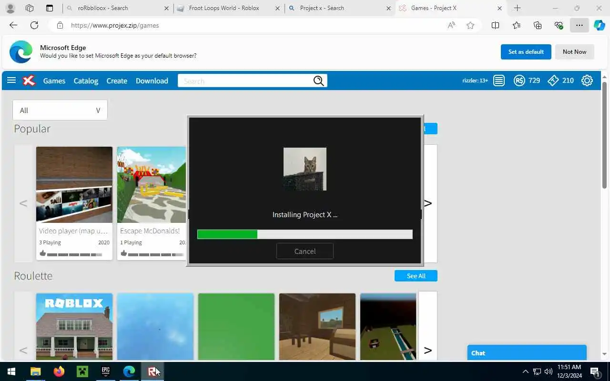610x381 pixels.
Task: Click the rizzler: 13+ username
Action: pos(475,80)
